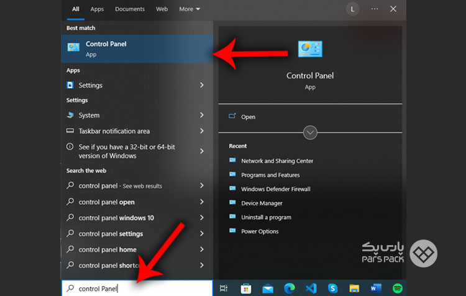Screen dimensions: 466x296
Task: Expand the 32-bit or 64-bit result arrow
Action: (202, 151)
